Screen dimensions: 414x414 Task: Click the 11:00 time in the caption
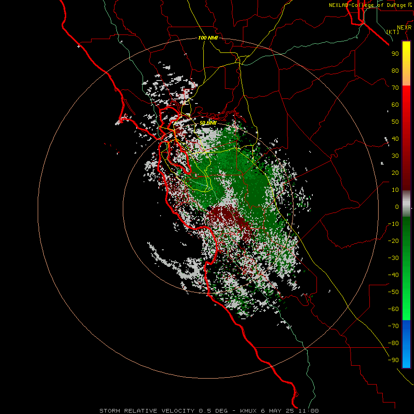[308, 411]
